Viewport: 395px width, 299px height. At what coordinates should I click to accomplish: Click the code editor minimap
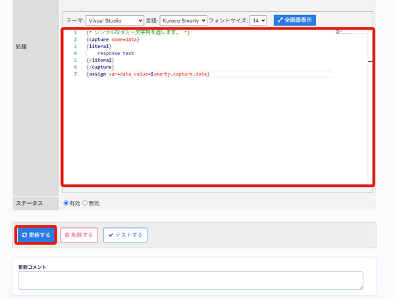[351, 32]
